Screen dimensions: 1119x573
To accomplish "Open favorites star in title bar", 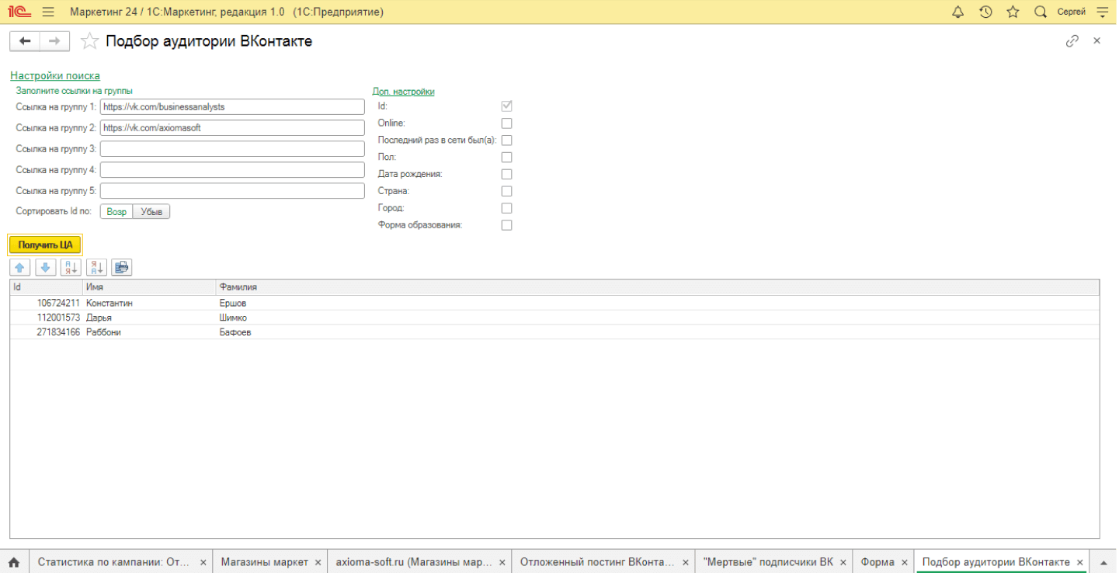I will pyautogui.click(x=1013, y=12).
